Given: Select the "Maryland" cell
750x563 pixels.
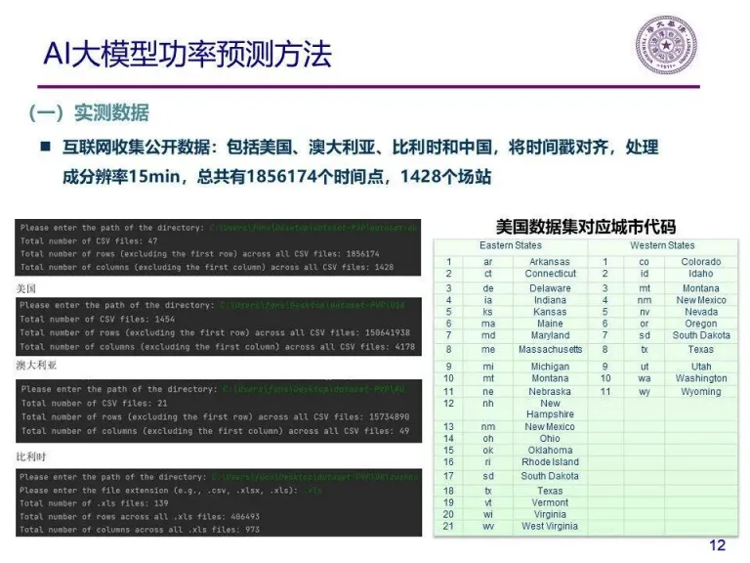Looking at the screenshot, I should tap(550, 335).
